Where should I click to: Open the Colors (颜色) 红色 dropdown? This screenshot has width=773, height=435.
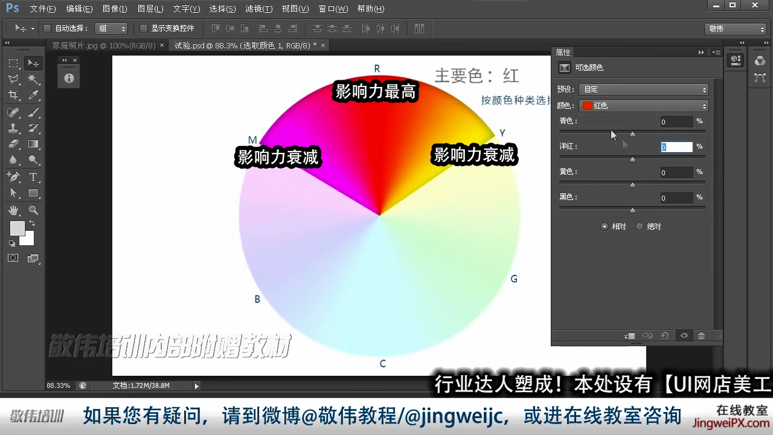(644, 106)
